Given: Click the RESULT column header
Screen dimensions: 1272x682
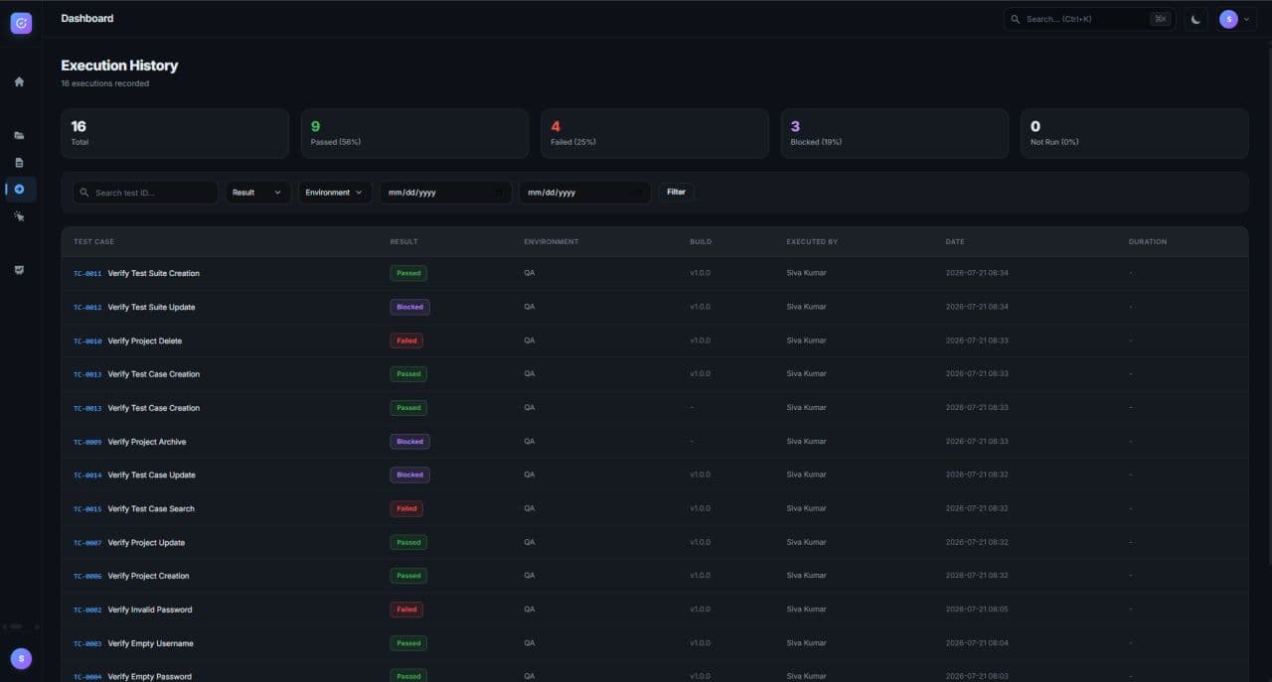Looking at the screenshot, I should pos(403,242).
